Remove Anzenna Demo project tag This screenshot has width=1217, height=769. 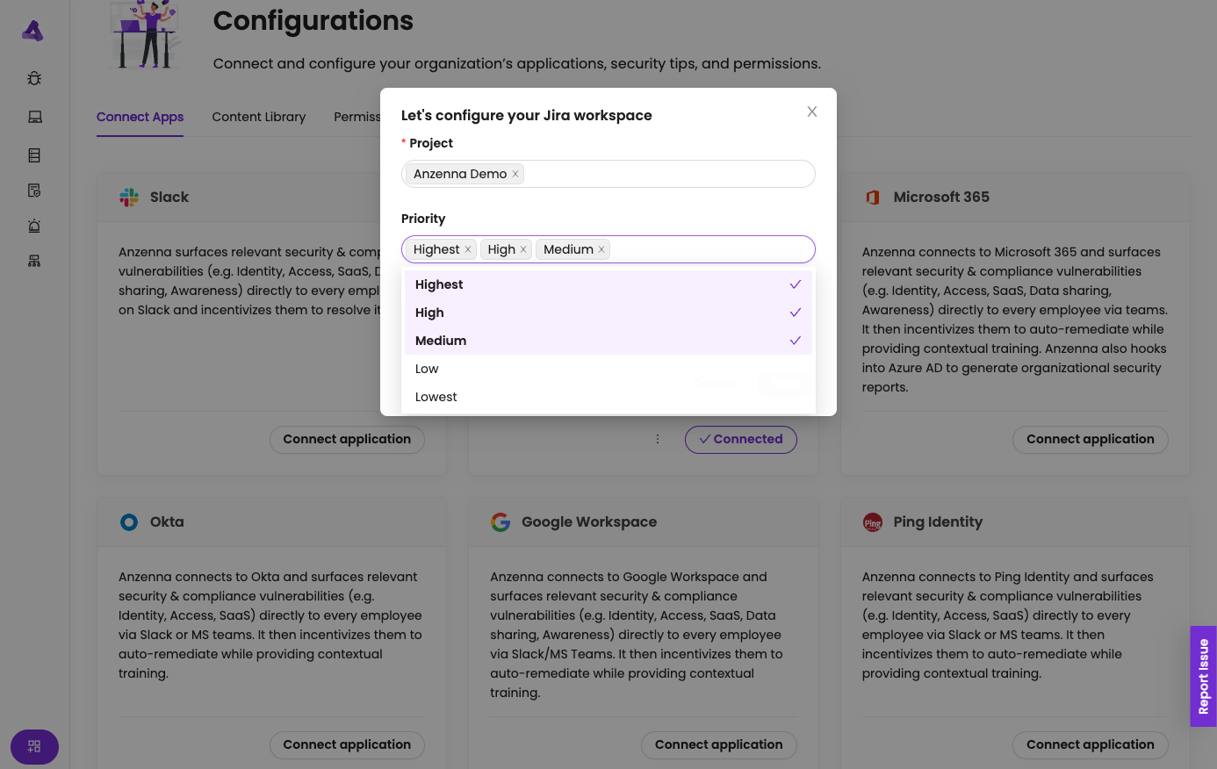point(515,174)
